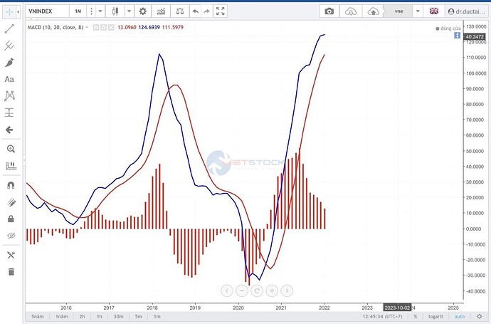This screenshot has width=491, height=324.
Task: Toggle logarit scale mode
Action: (435, 316)
